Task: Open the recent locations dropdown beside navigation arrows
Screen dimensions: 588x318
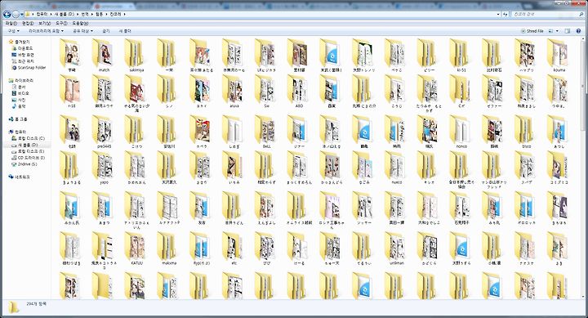Action: [22, 14]
